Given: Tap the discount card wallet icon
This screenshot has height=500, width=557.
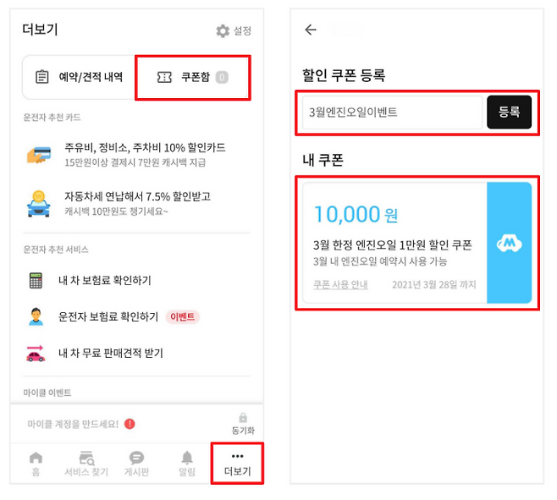Looking at the screenshot, I should coord(36,155).
